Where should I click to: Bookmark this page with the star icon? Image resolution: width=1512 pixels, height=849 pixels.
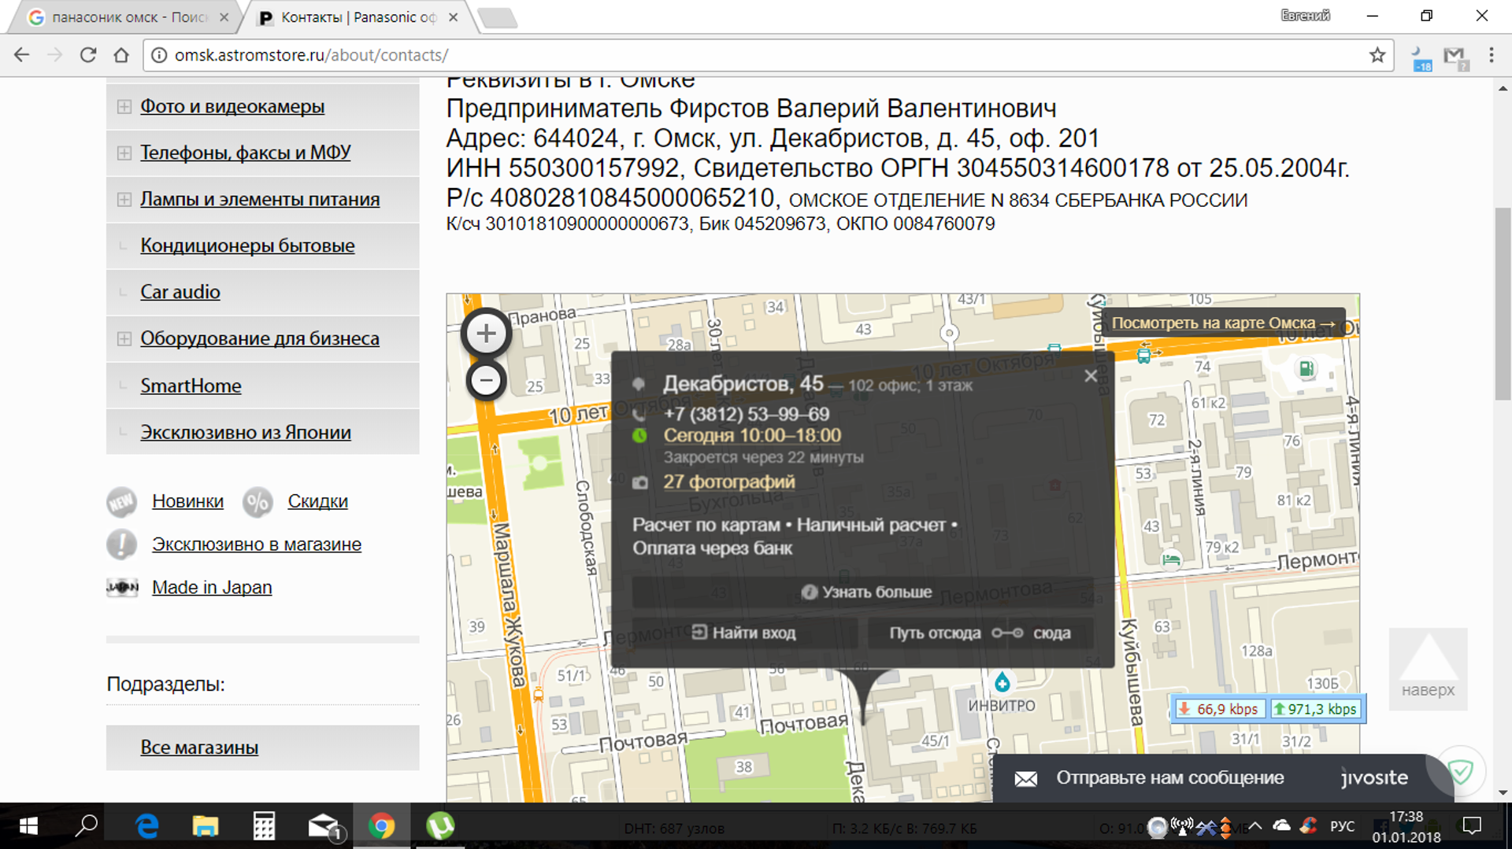(1377, 55)
